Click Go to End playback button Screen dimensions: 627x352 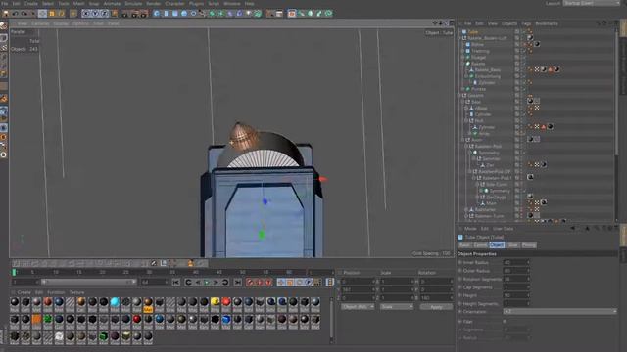[x=237, y=283]
